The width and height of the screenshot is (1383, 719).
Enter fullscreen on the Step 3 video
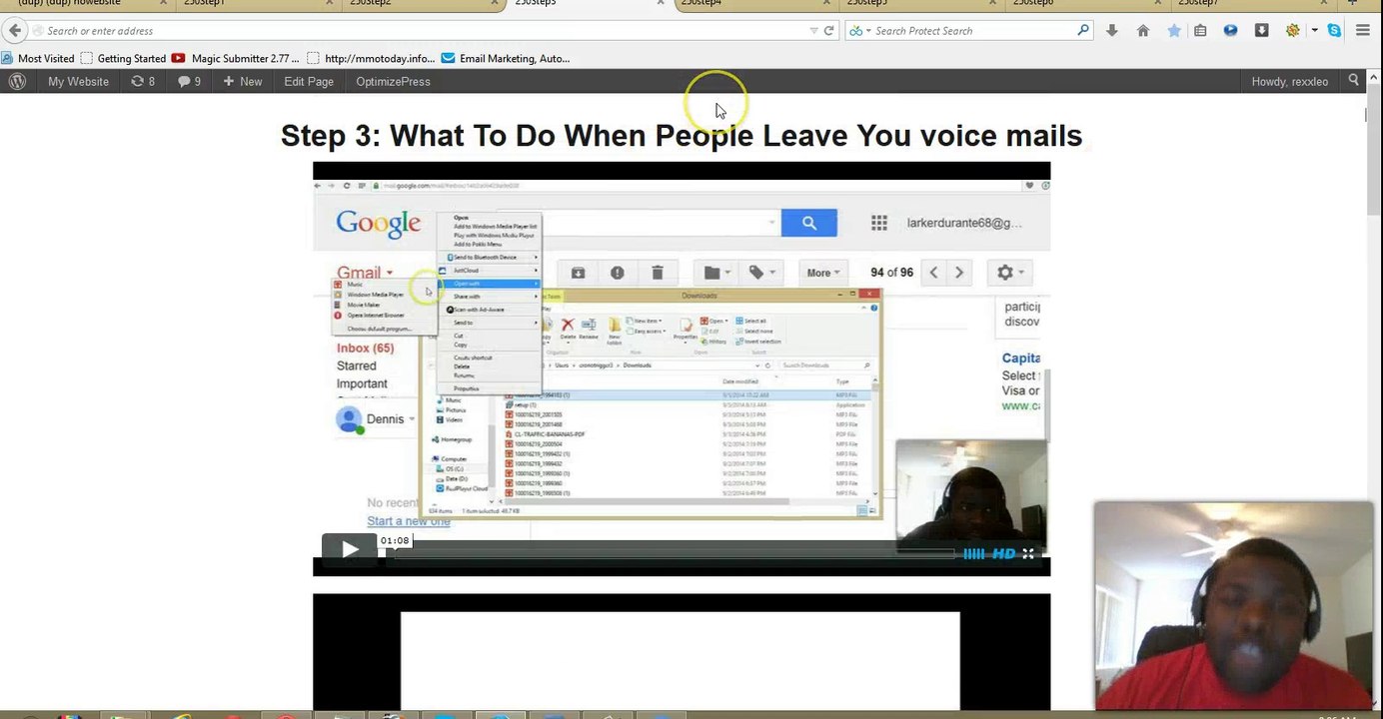pyautogui.click(x=1027, y=553)
